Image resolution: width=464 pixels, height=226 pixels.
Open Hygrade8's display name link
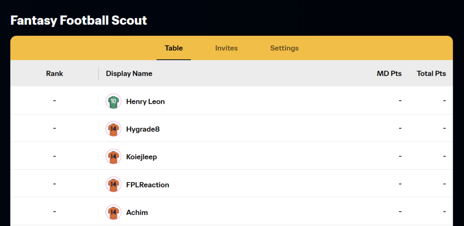[143, 129]
